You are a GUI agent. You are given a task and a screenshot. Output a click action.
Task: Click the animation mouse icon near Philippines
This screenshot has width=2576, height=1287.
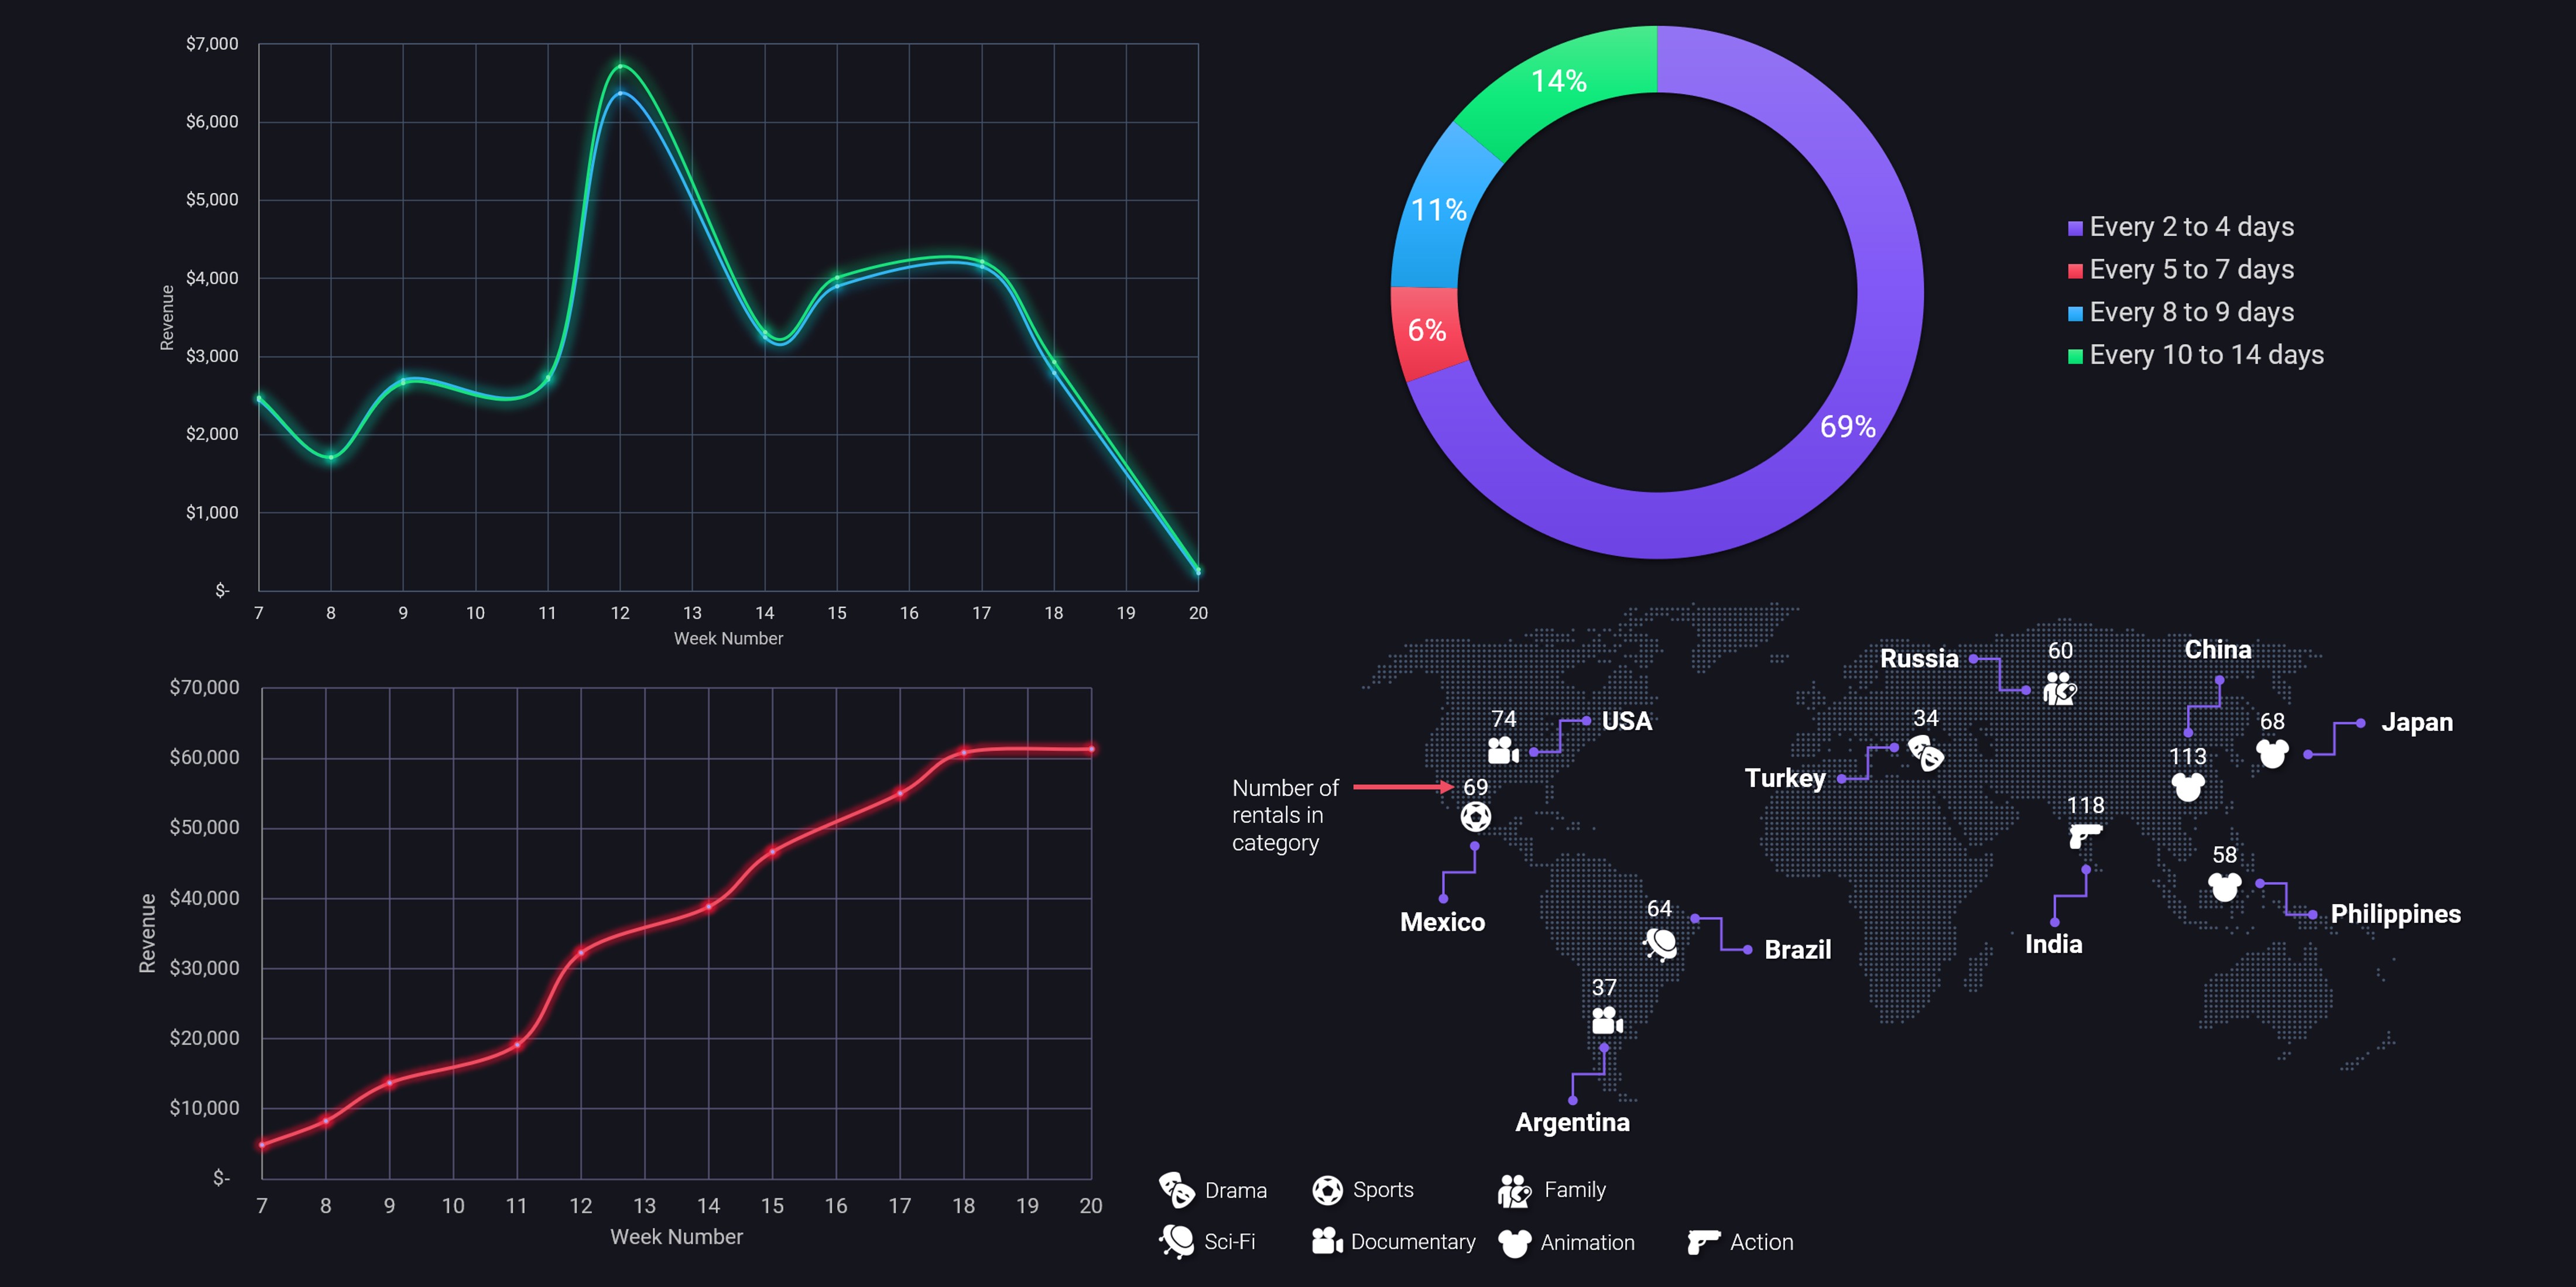2225,886
